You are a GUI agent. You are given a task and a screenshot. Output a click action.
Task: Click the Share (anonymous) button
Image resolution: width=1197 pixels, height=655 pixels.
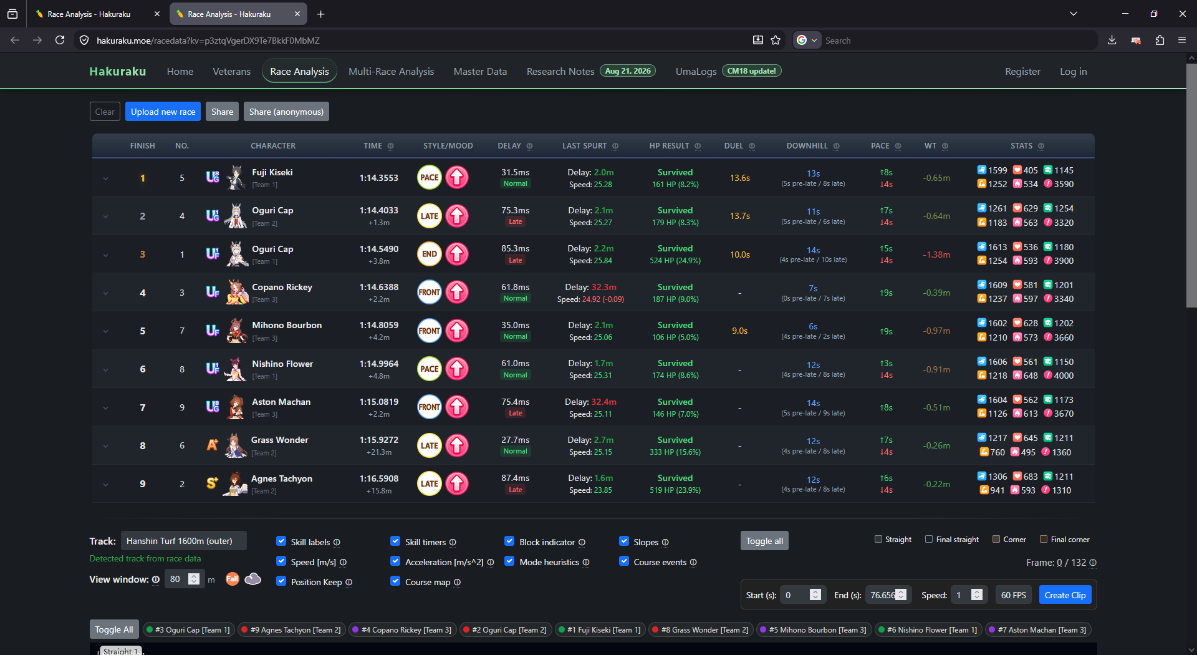coord(286,112)
